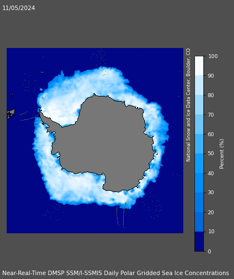The width and height of the screenshot is (234, 279).
Task: Select the dark navy 0-10 percent band
Action: click(x=199, y=242)
